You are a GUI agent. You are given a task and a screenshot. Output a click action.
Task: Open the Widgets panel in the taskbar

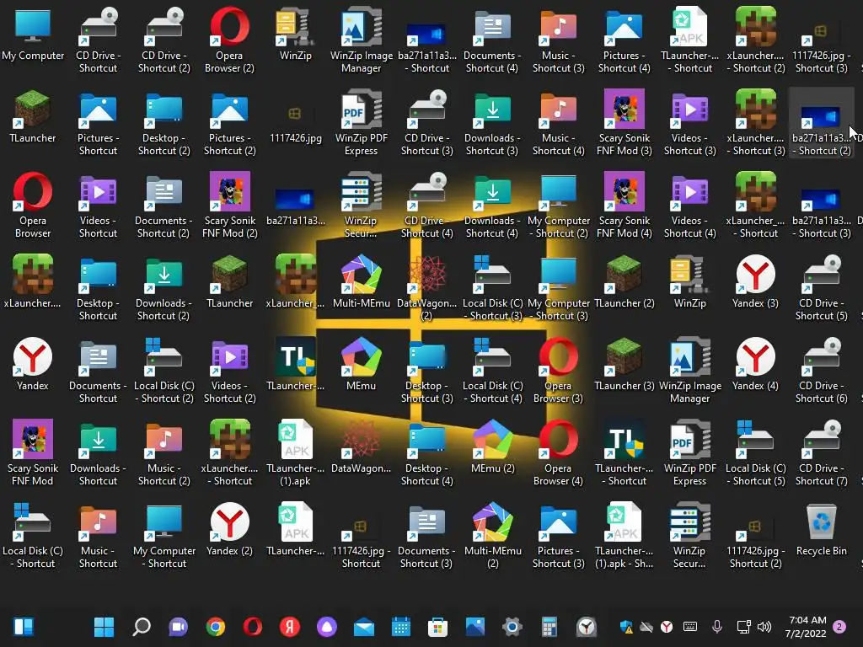click(24, 626)
